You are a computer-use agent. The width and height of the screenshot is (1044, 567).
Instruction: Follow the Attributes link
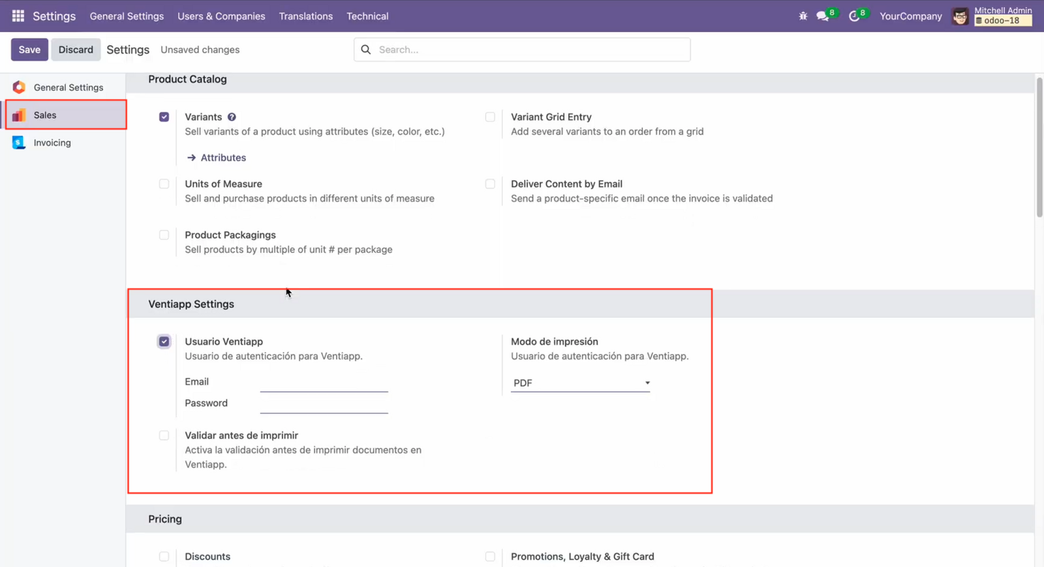coord(223,158)
